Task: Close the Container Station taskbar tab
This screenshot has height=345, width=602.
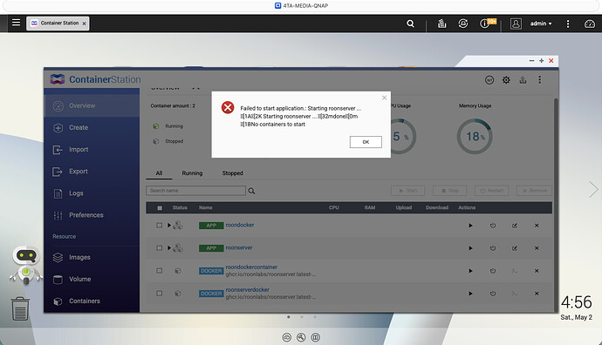Action: tap(84, 24)
